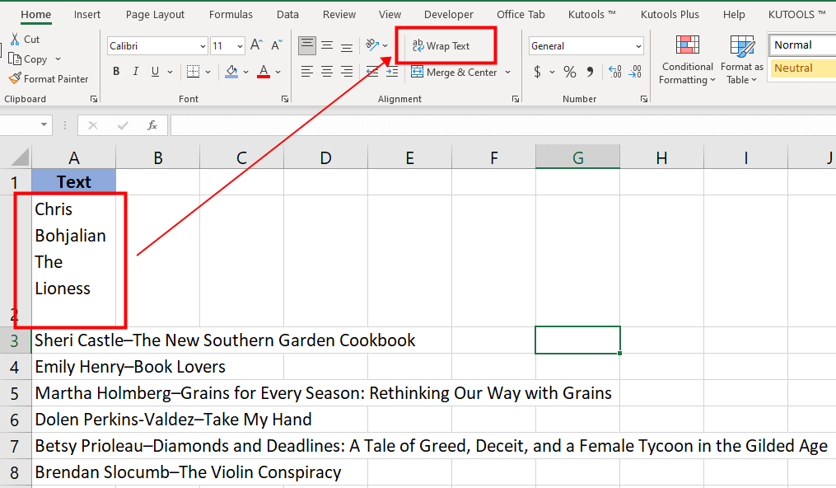
Task: Click the Center horizontal alignment icon
Action: click(327, 72)
